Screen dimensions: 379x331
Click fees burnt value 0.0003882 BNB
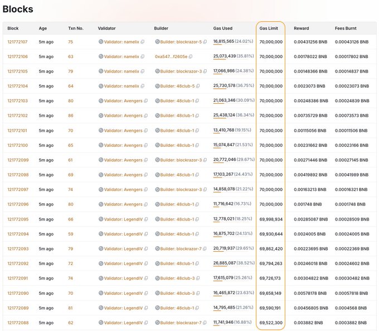351,323
